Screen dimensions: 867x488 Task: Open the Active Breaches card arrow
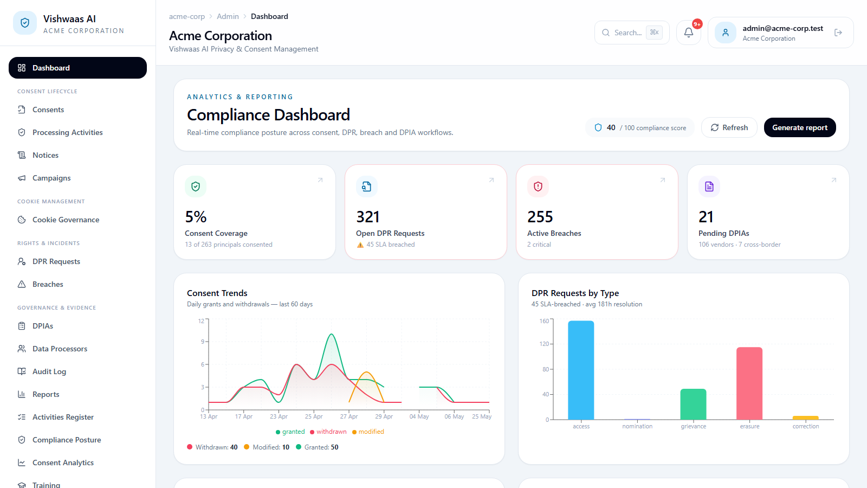(x=663, y=180)
